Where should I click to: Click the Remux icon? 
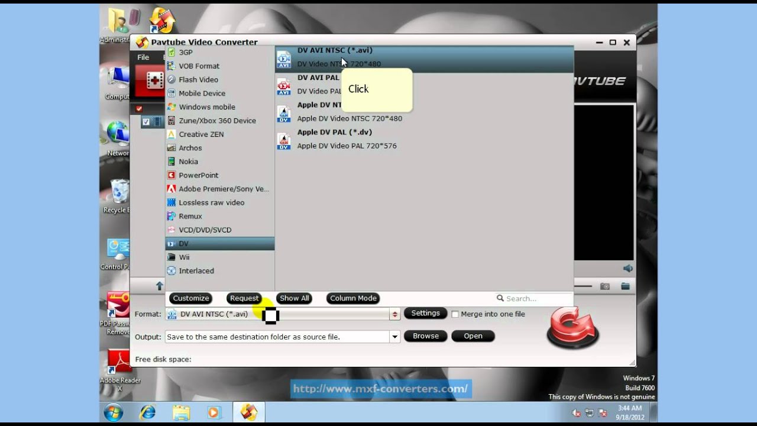pos(172,216)
